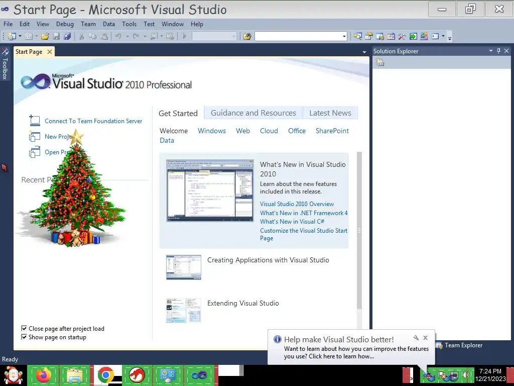This screenshot has height=386, width=514.
Task: Click the wrench icon in the help notification
Action: point(416,338)
